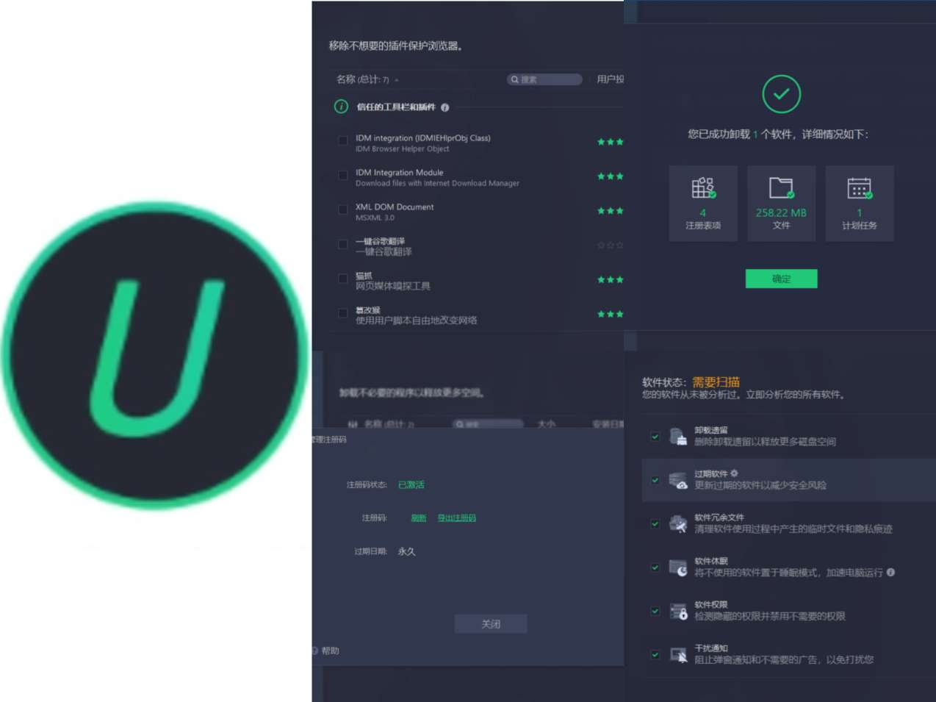The height and width of the screenshot is (702, 936).
Task: Click the 使用用户脚本自由地改变网络 description
Action: click(417, 320)
